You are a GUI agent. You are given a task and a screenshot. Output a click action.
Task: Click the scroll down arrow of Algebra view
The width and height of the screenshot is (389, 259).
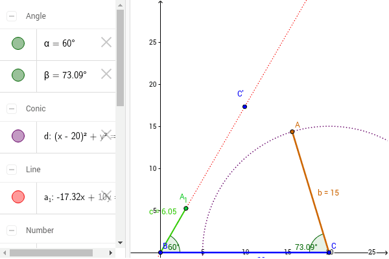[x=121, y=243]
